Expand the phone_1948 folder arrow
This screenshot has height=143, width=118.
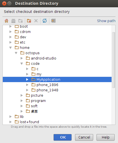27,90
